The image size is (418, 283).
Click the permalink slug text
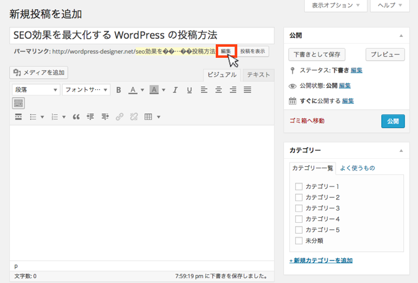(x=175, y=51)
